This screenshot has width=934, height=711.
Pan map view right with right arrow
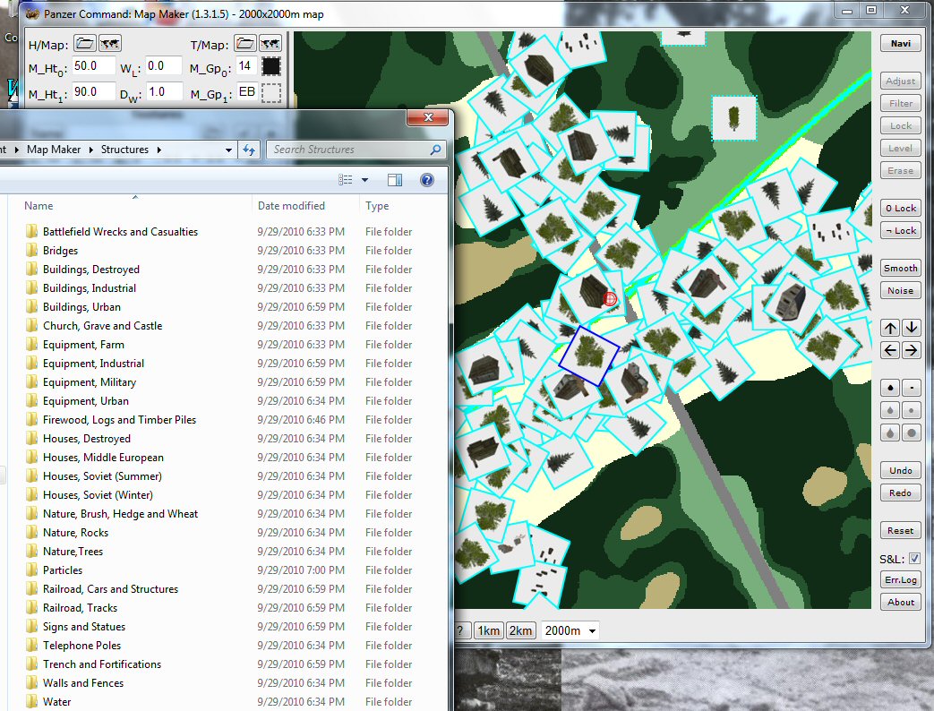click(911, 350)
